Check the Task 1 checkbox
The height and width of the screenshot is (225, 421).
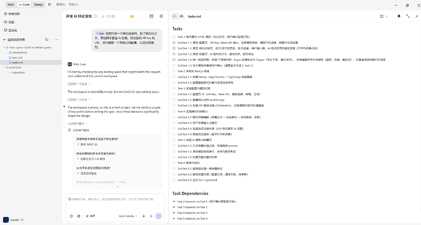point(174,37)
